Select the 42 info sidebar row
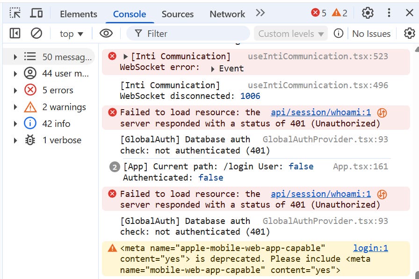The height and width of the screenshot is (279, 419). [49, 124]
